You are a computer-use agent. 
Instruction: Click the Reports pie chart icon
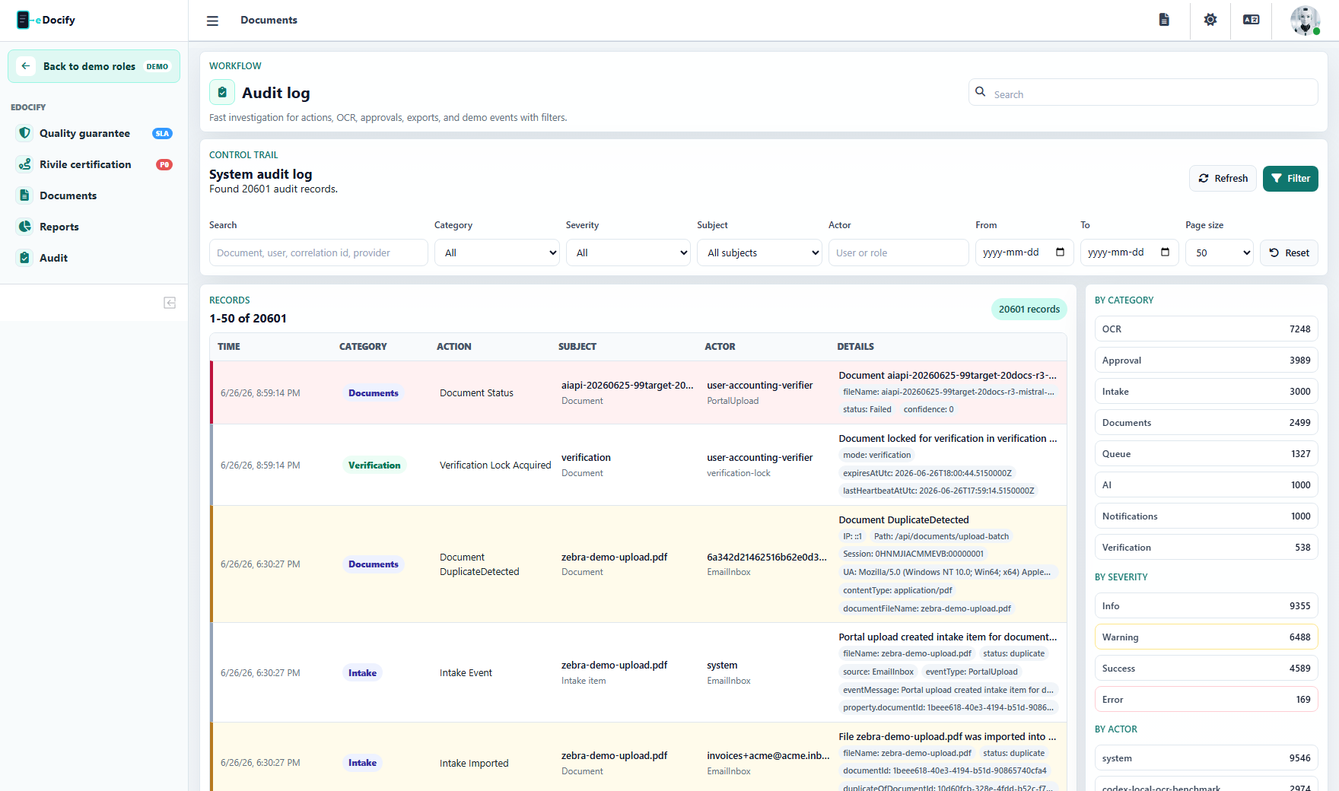pos(25,227)
